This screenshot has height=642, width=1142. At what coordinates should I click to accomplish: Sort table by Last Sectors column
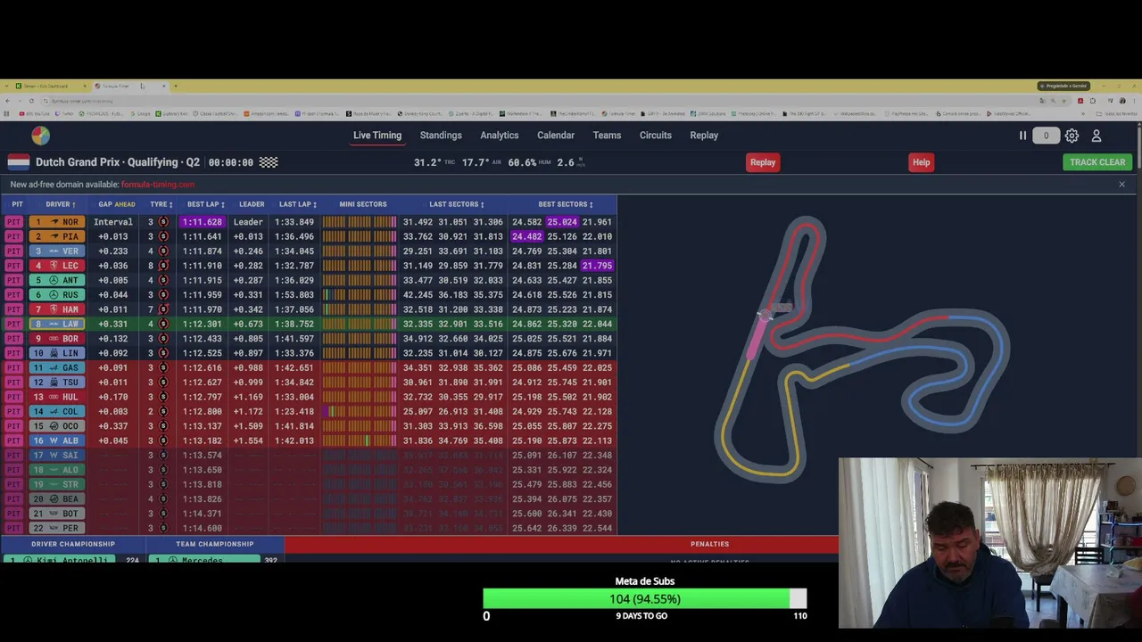(x=457, y=204)
